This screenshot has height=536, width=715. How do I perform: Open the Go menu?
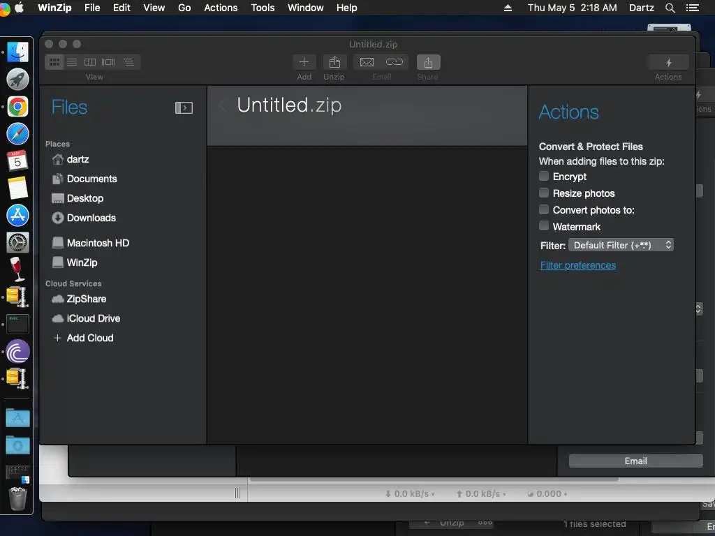point(184,8)
